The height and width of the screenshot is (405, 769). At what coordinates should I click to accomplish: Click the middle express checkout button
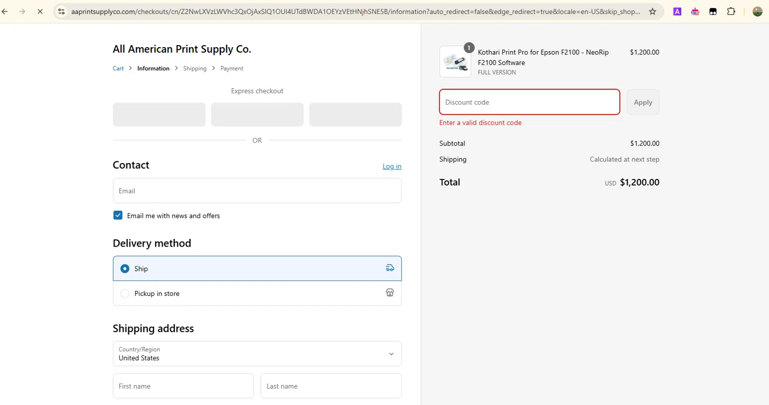click(x=257, y=114)
